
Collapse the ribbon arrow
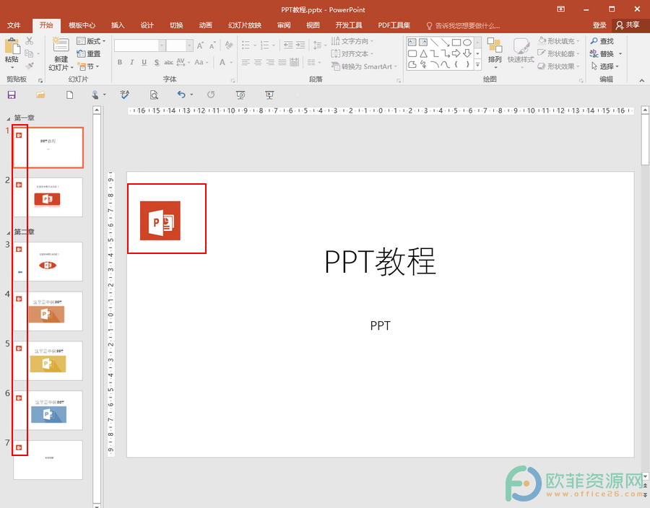point(642,80)
